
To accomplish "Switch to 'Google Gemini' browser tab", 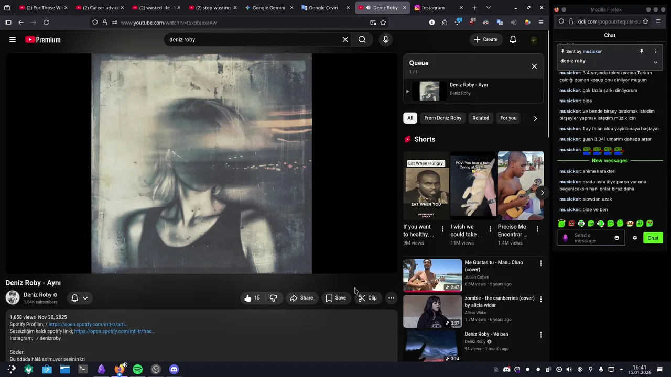I will [268, 8].
